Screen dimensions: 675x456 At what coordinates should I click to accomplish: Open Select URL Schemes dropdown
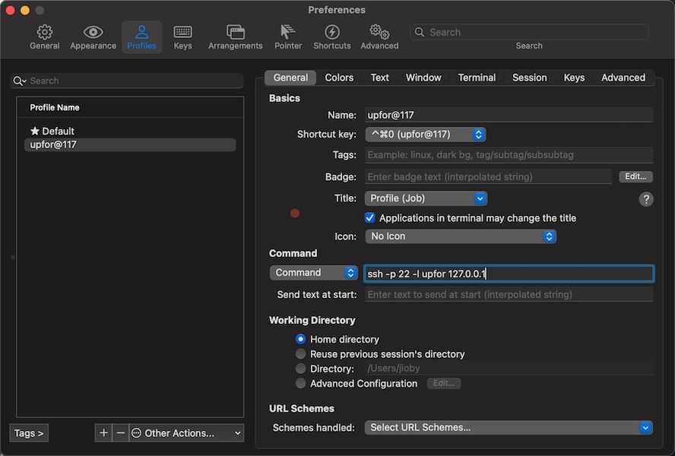pos(509,428)
